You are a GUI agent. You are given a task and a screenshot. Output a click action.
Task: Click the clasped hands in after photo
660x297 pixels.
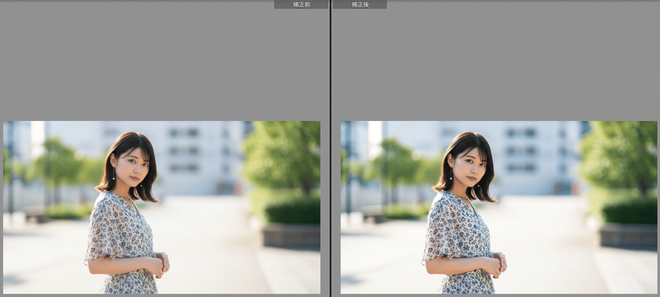497,264
